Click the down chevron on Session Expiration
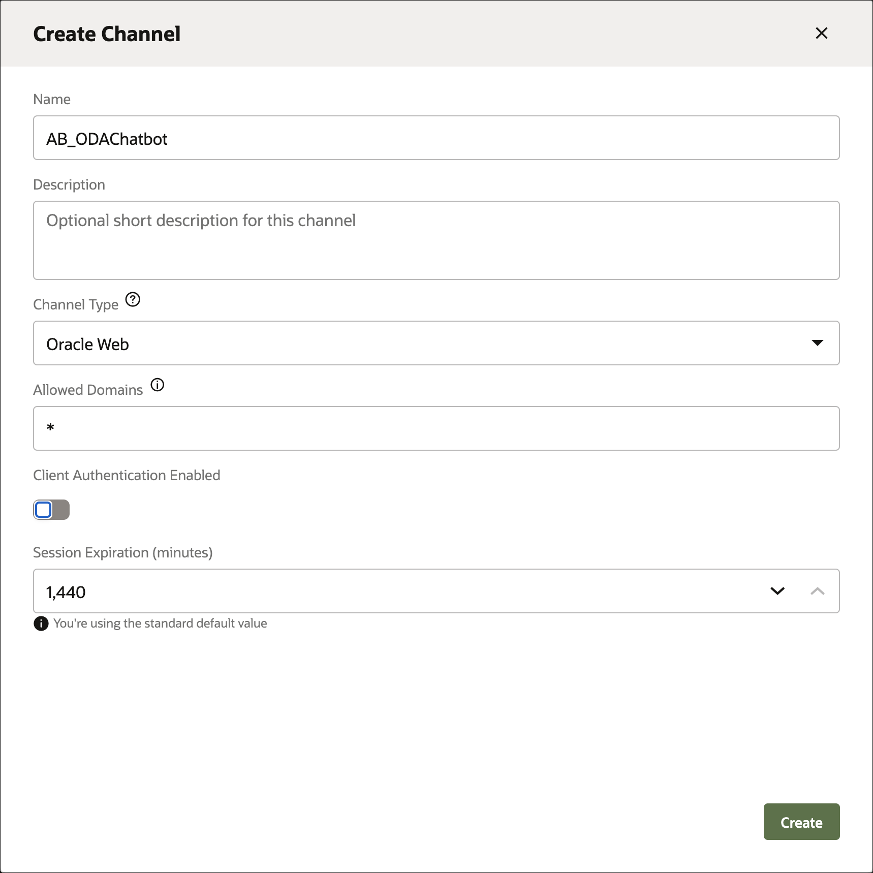Viewport: 873px width, 873px height. 777,591
